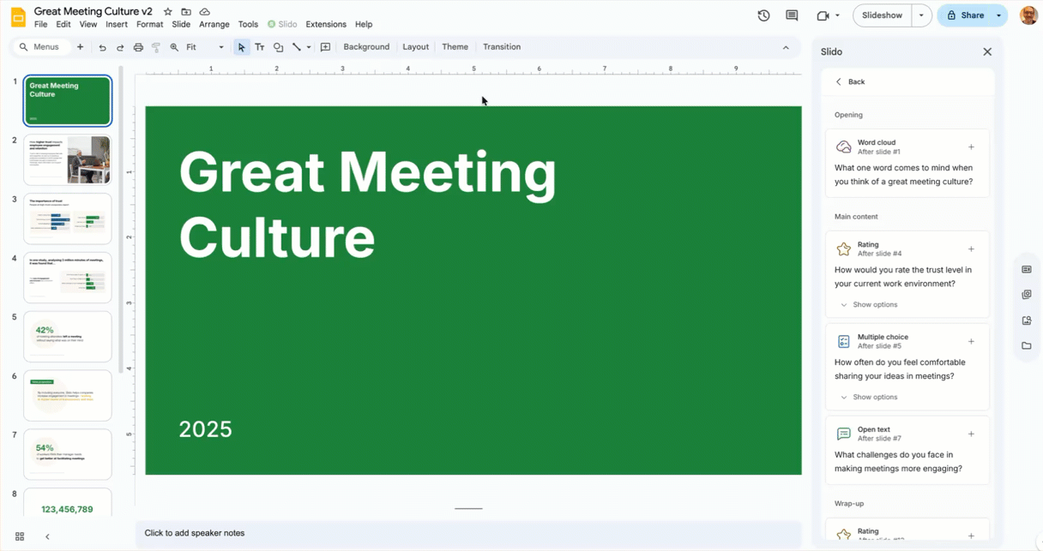Open the top icon in right rail
Screen dimensions: 1043x551
tap(1027, 269)
